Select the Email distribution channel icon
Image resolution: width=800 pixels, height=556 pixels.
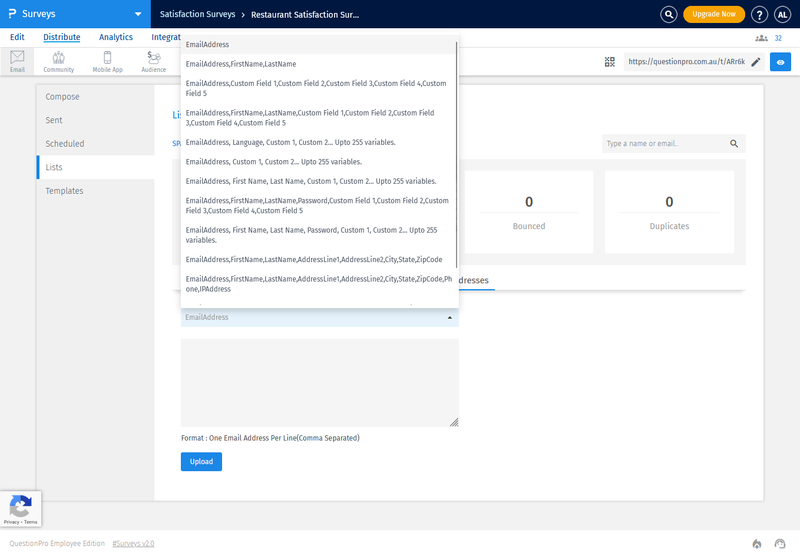coord(17,61)
